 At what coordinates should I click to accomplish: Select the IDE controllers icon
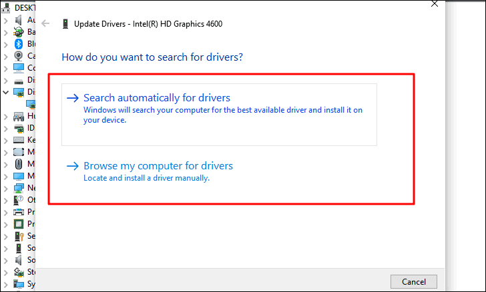19,128
